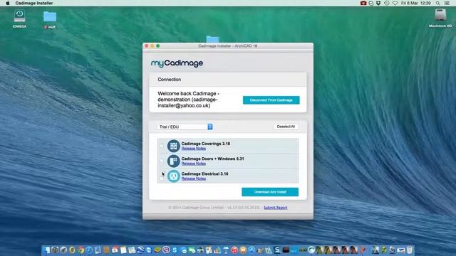Click the Cadimage Doors + Windows product icon

point(174,161)
